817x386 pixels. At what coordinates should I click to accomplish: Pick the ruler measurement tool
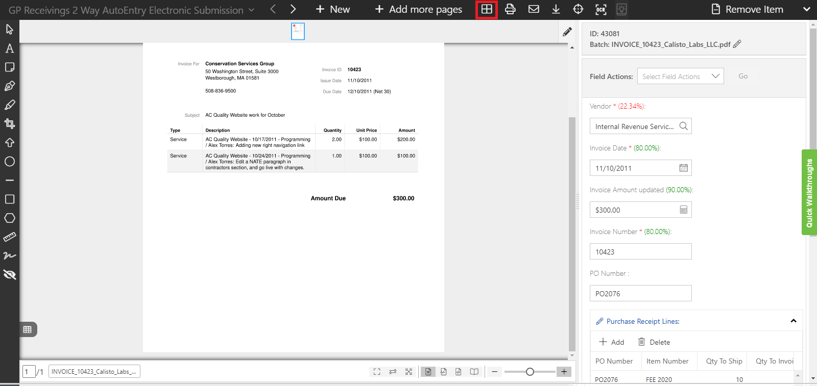point(10,237)
